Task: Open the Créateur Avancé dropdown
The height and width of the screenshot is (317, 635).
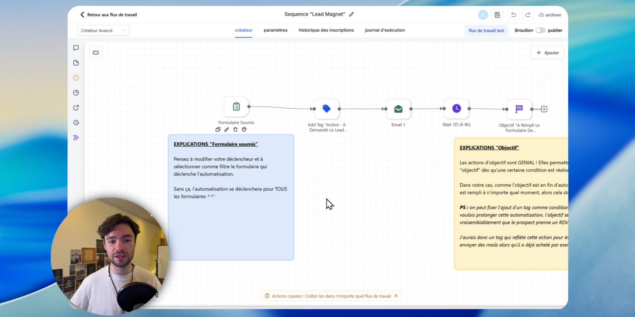Action: (x=103, y=31)
